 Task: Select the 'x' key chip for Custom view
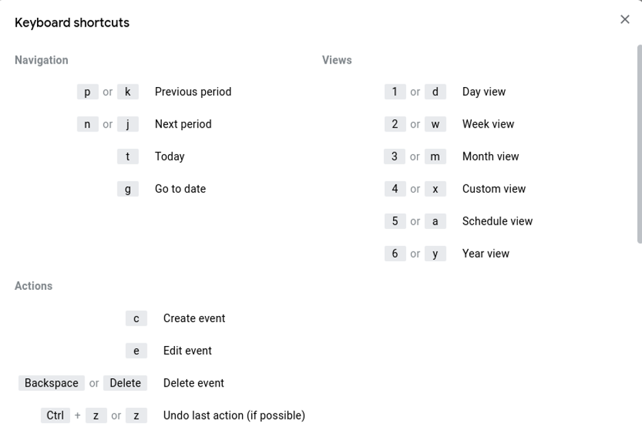click(x=436, y=188)
